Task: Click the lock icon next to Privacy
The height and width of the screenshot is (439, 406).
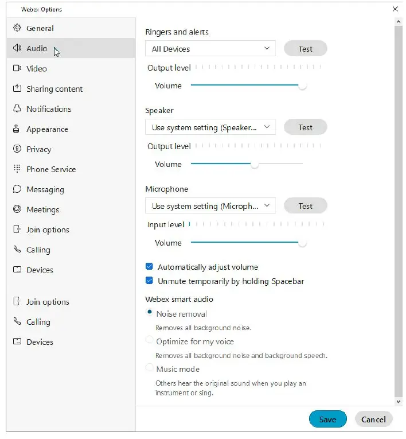Action: [x=17, y=149]
